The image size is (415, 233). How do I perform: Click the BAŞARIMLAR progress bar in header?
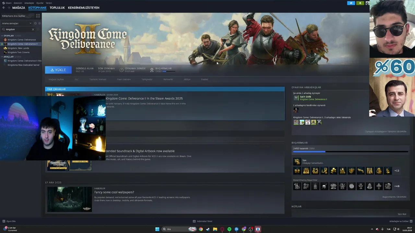coord(169,71)
